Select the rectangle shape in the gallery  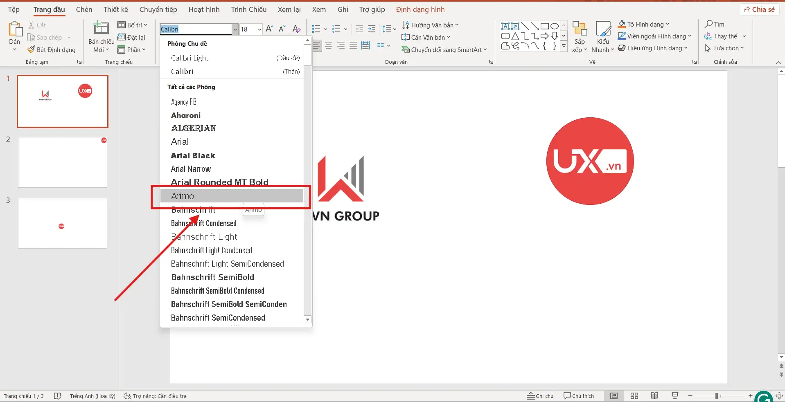545,26
